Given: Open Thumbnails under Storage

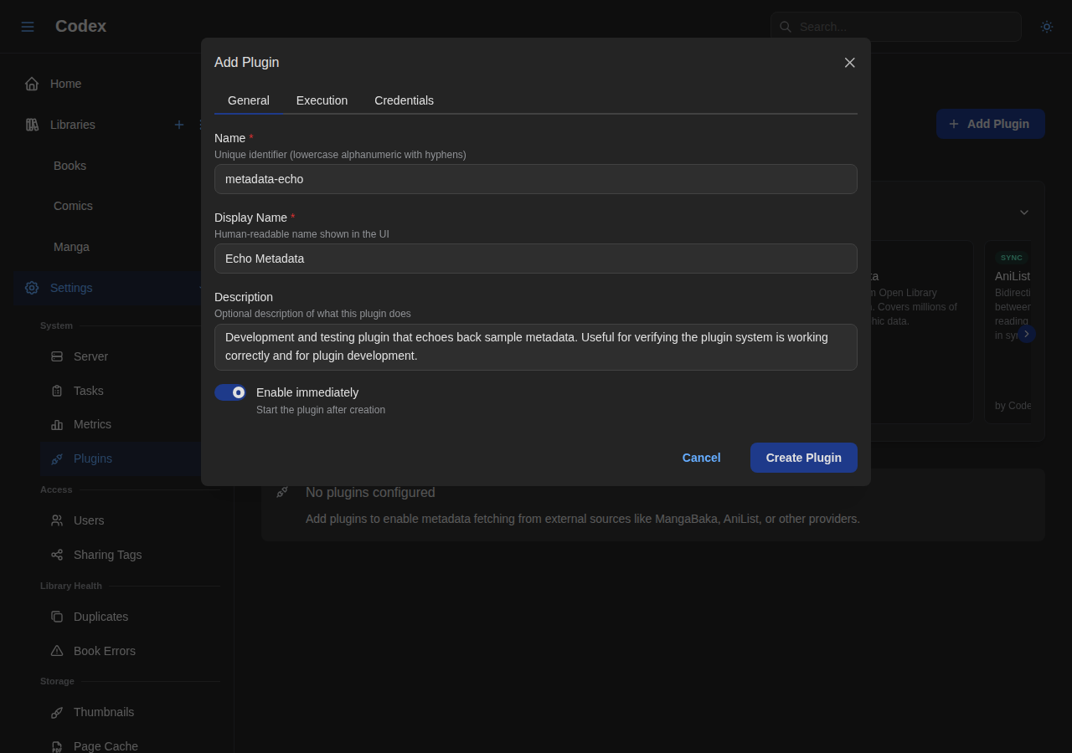Looking at the screenshot, I should tap(55, 711).
